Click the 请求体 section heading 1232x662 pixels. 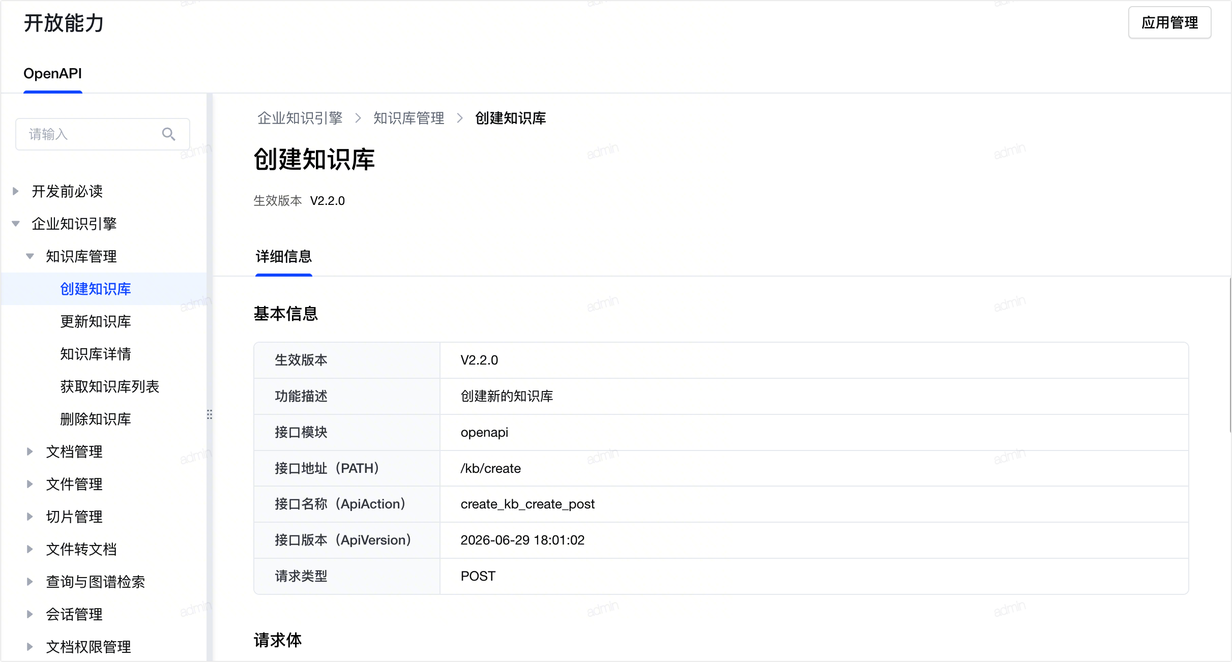[278, 640]
